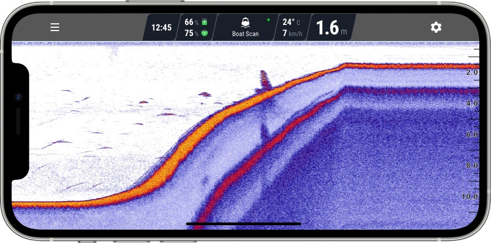
Task: Tap the sonar battery icon beside 75%
Action: [x=204, y=33]
